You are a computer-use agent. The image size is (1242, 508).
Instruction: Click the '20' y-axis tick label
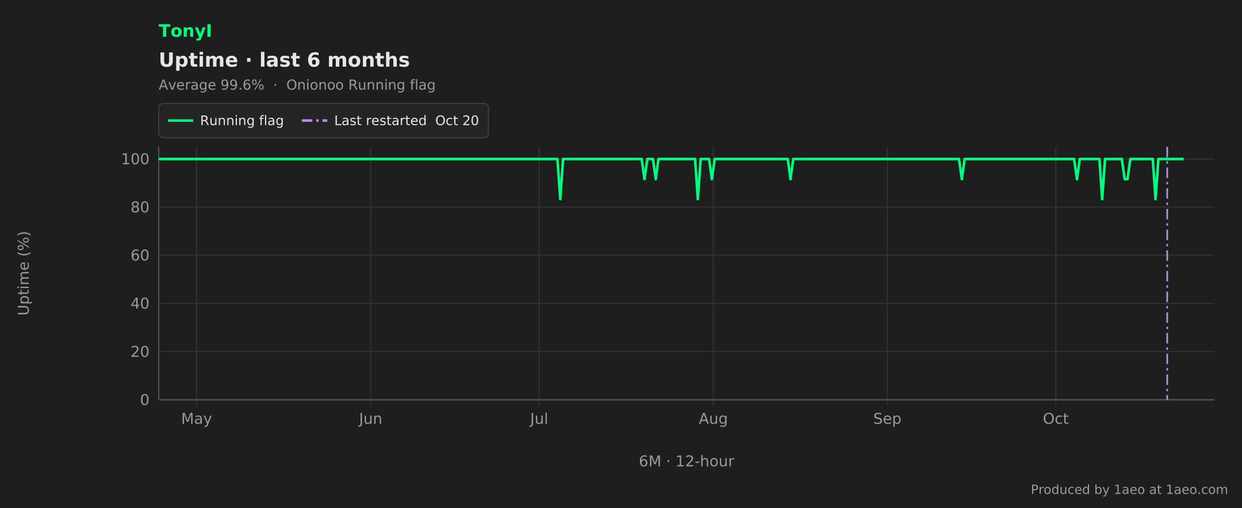point(140,352)
